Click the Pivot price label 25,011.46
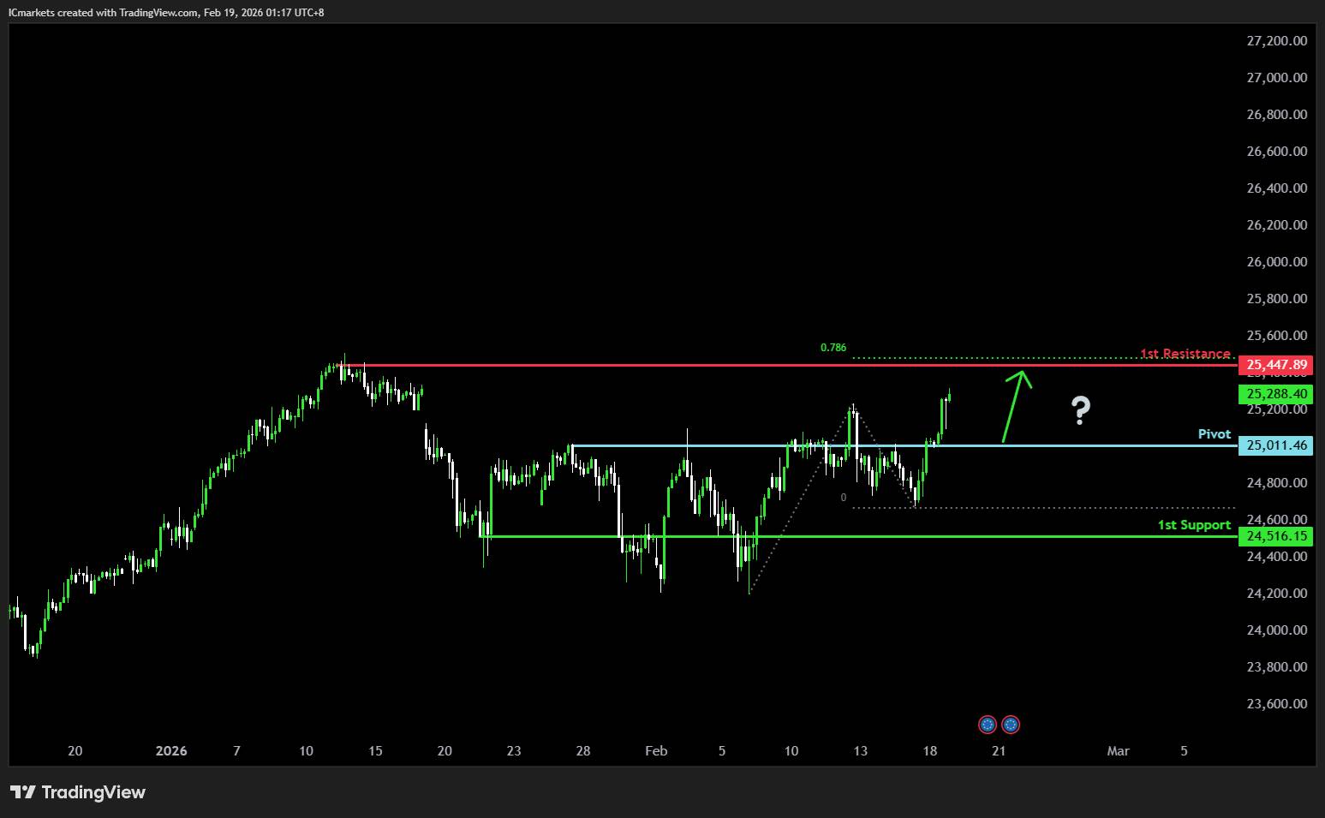 [x=1275, y=445]
